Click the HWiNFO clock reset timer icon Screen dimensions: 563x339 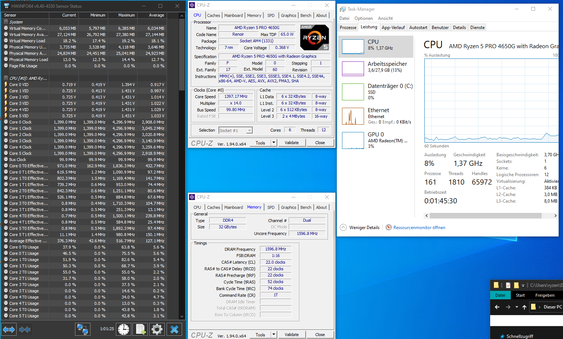coord(124,329)
